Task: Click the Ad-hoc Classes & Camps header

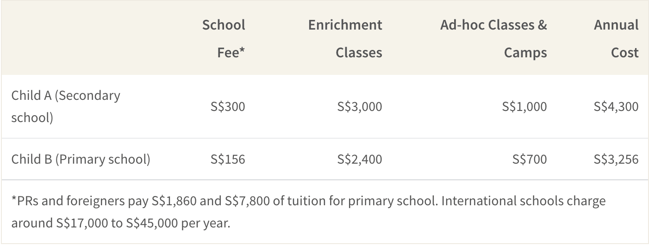Action: 493,38
